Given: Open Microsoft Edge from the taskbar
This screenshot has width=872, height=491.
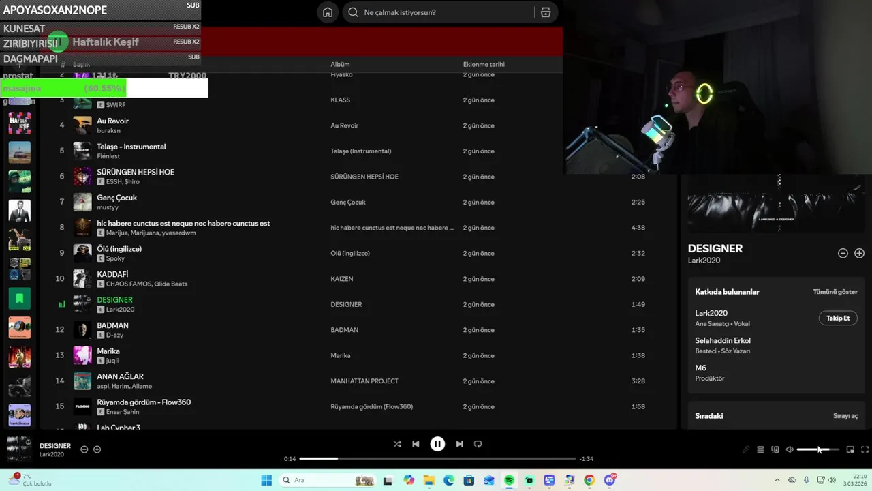Looking at the screenshot, I should click(449, 480).
